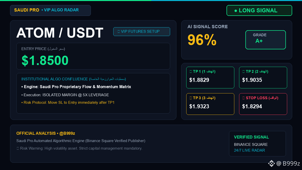
Task: Select the SAUDI PRO header label
Action: coord(27,10)
